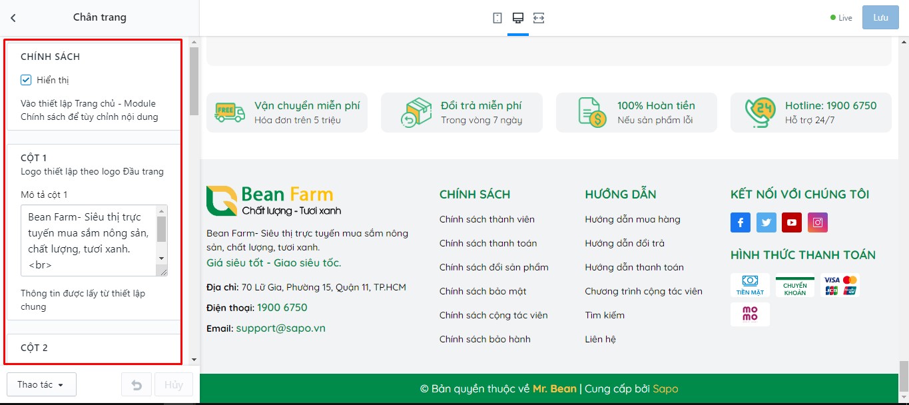This screenshot has width=909, height=405.
Task: Open the Tìm kiếm footer link
Action: click(605, 315)
